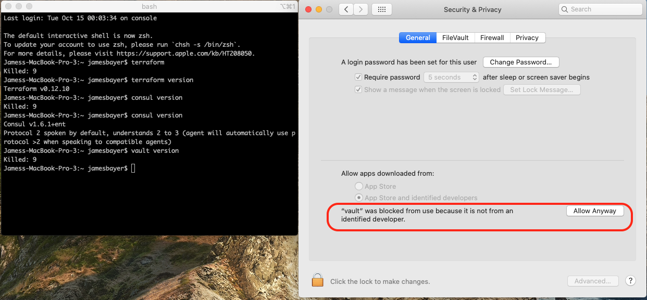Viewport: 647px width, 300px height.
Task: Click the lock icon to make changes
Action: (318, 280)
